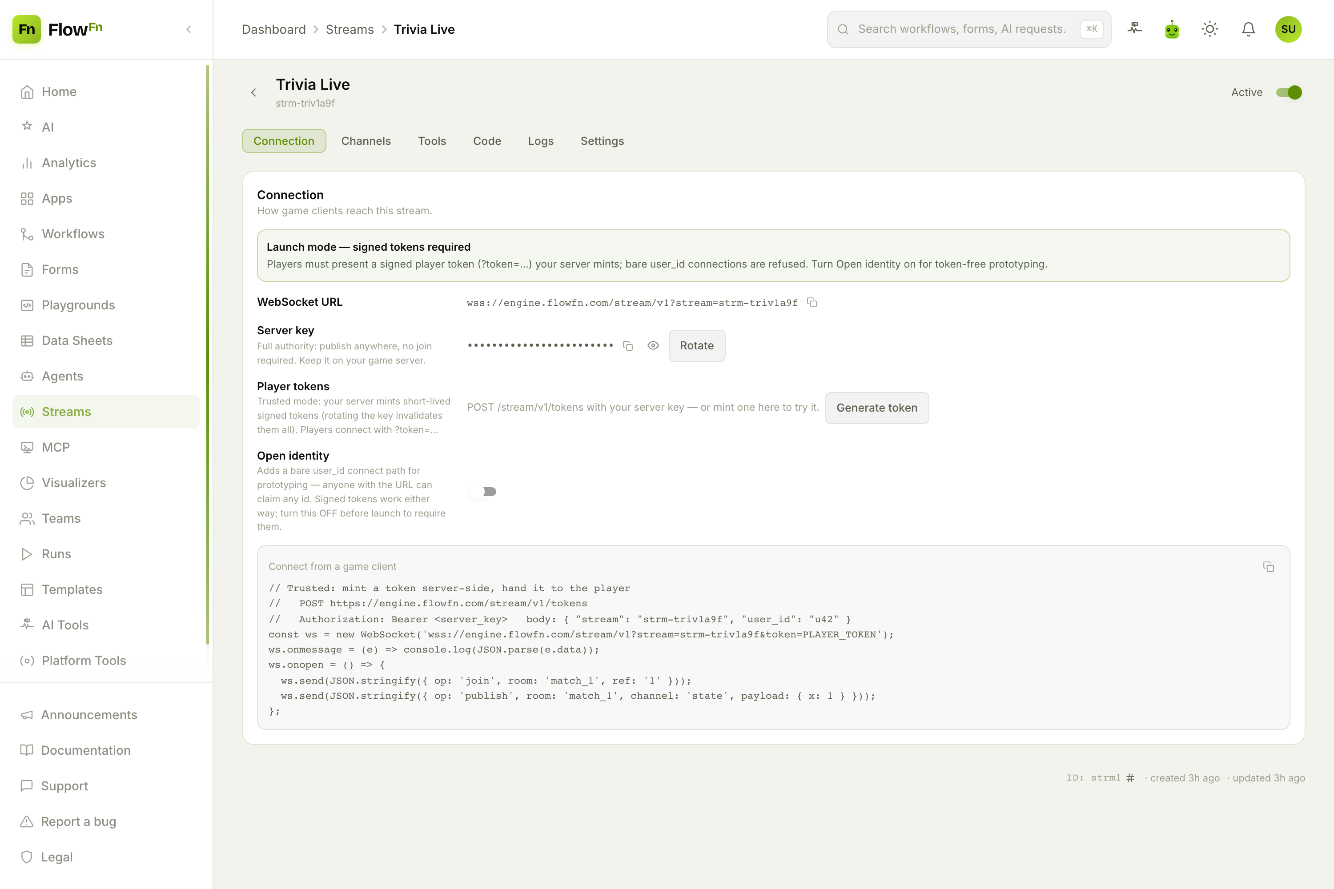Copy the masked server key
The height and width of the screenshot is (889, 1334).
point(628,346)
